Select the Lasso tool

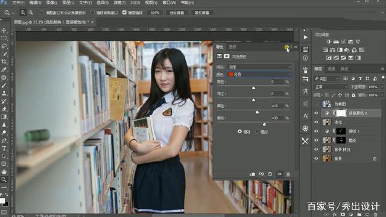point(4,46)
